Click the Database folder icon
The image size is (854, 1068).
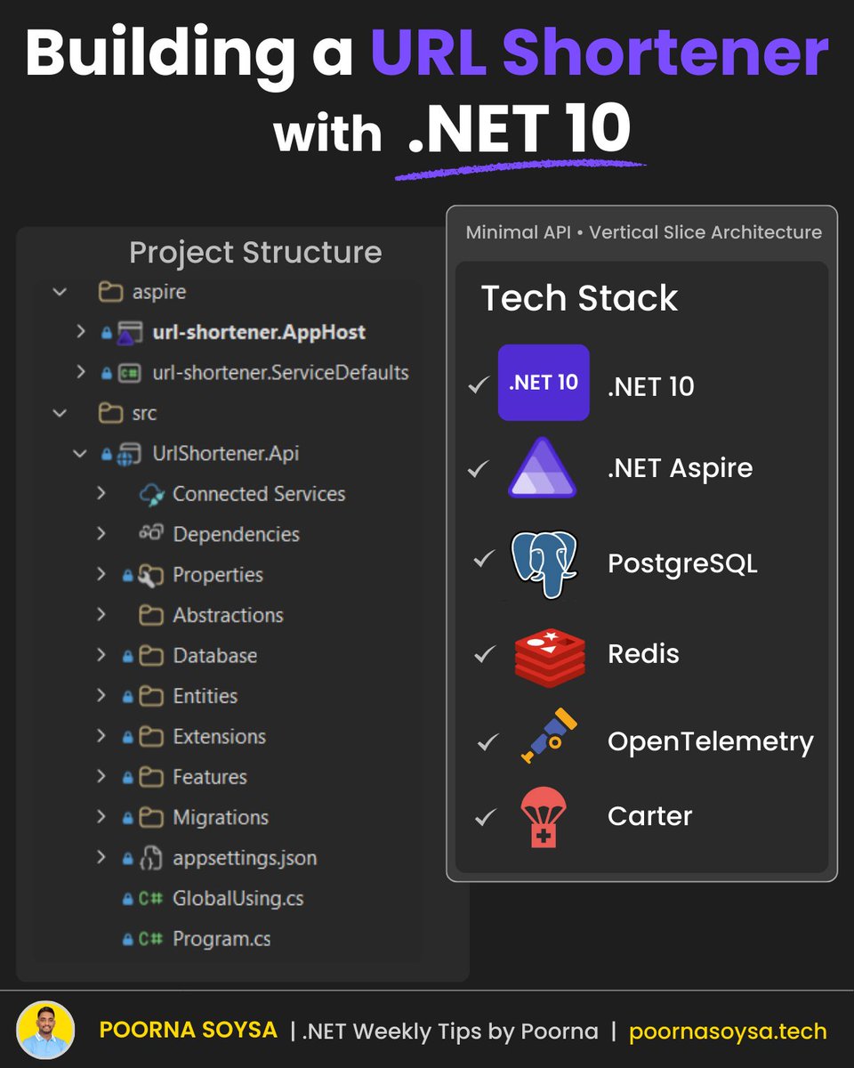coord(151,655)
